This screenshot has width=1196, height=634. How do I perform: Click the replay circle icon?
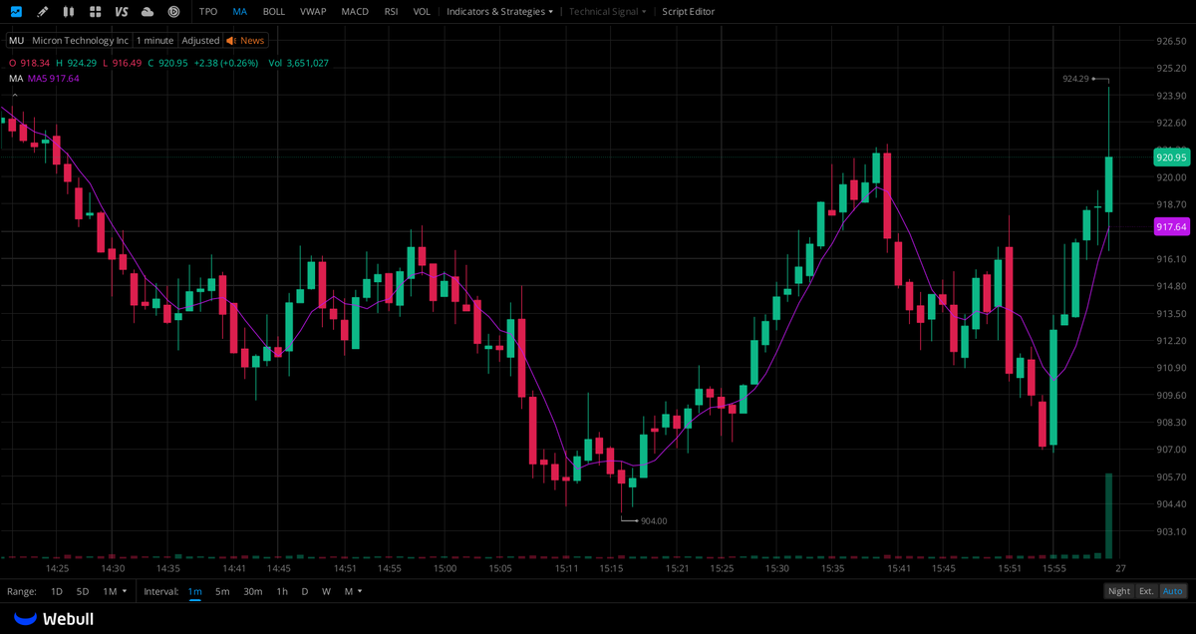[x=173, y=11]
